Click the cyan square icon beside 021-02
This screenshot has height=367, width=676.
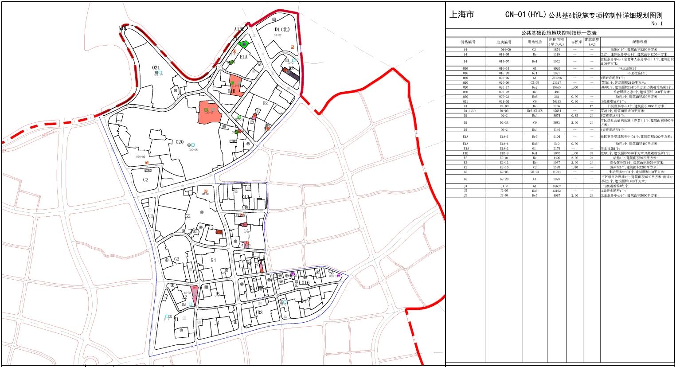(x=160, y=72)
